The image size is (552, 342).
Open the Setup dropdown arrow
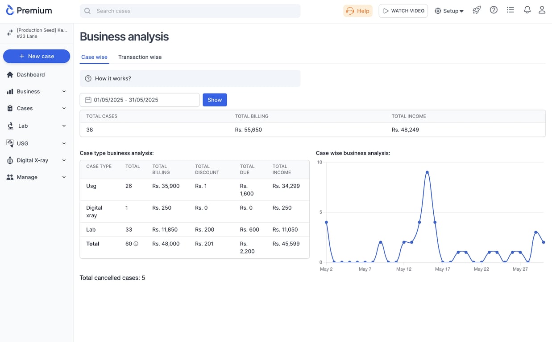point(461,11)
